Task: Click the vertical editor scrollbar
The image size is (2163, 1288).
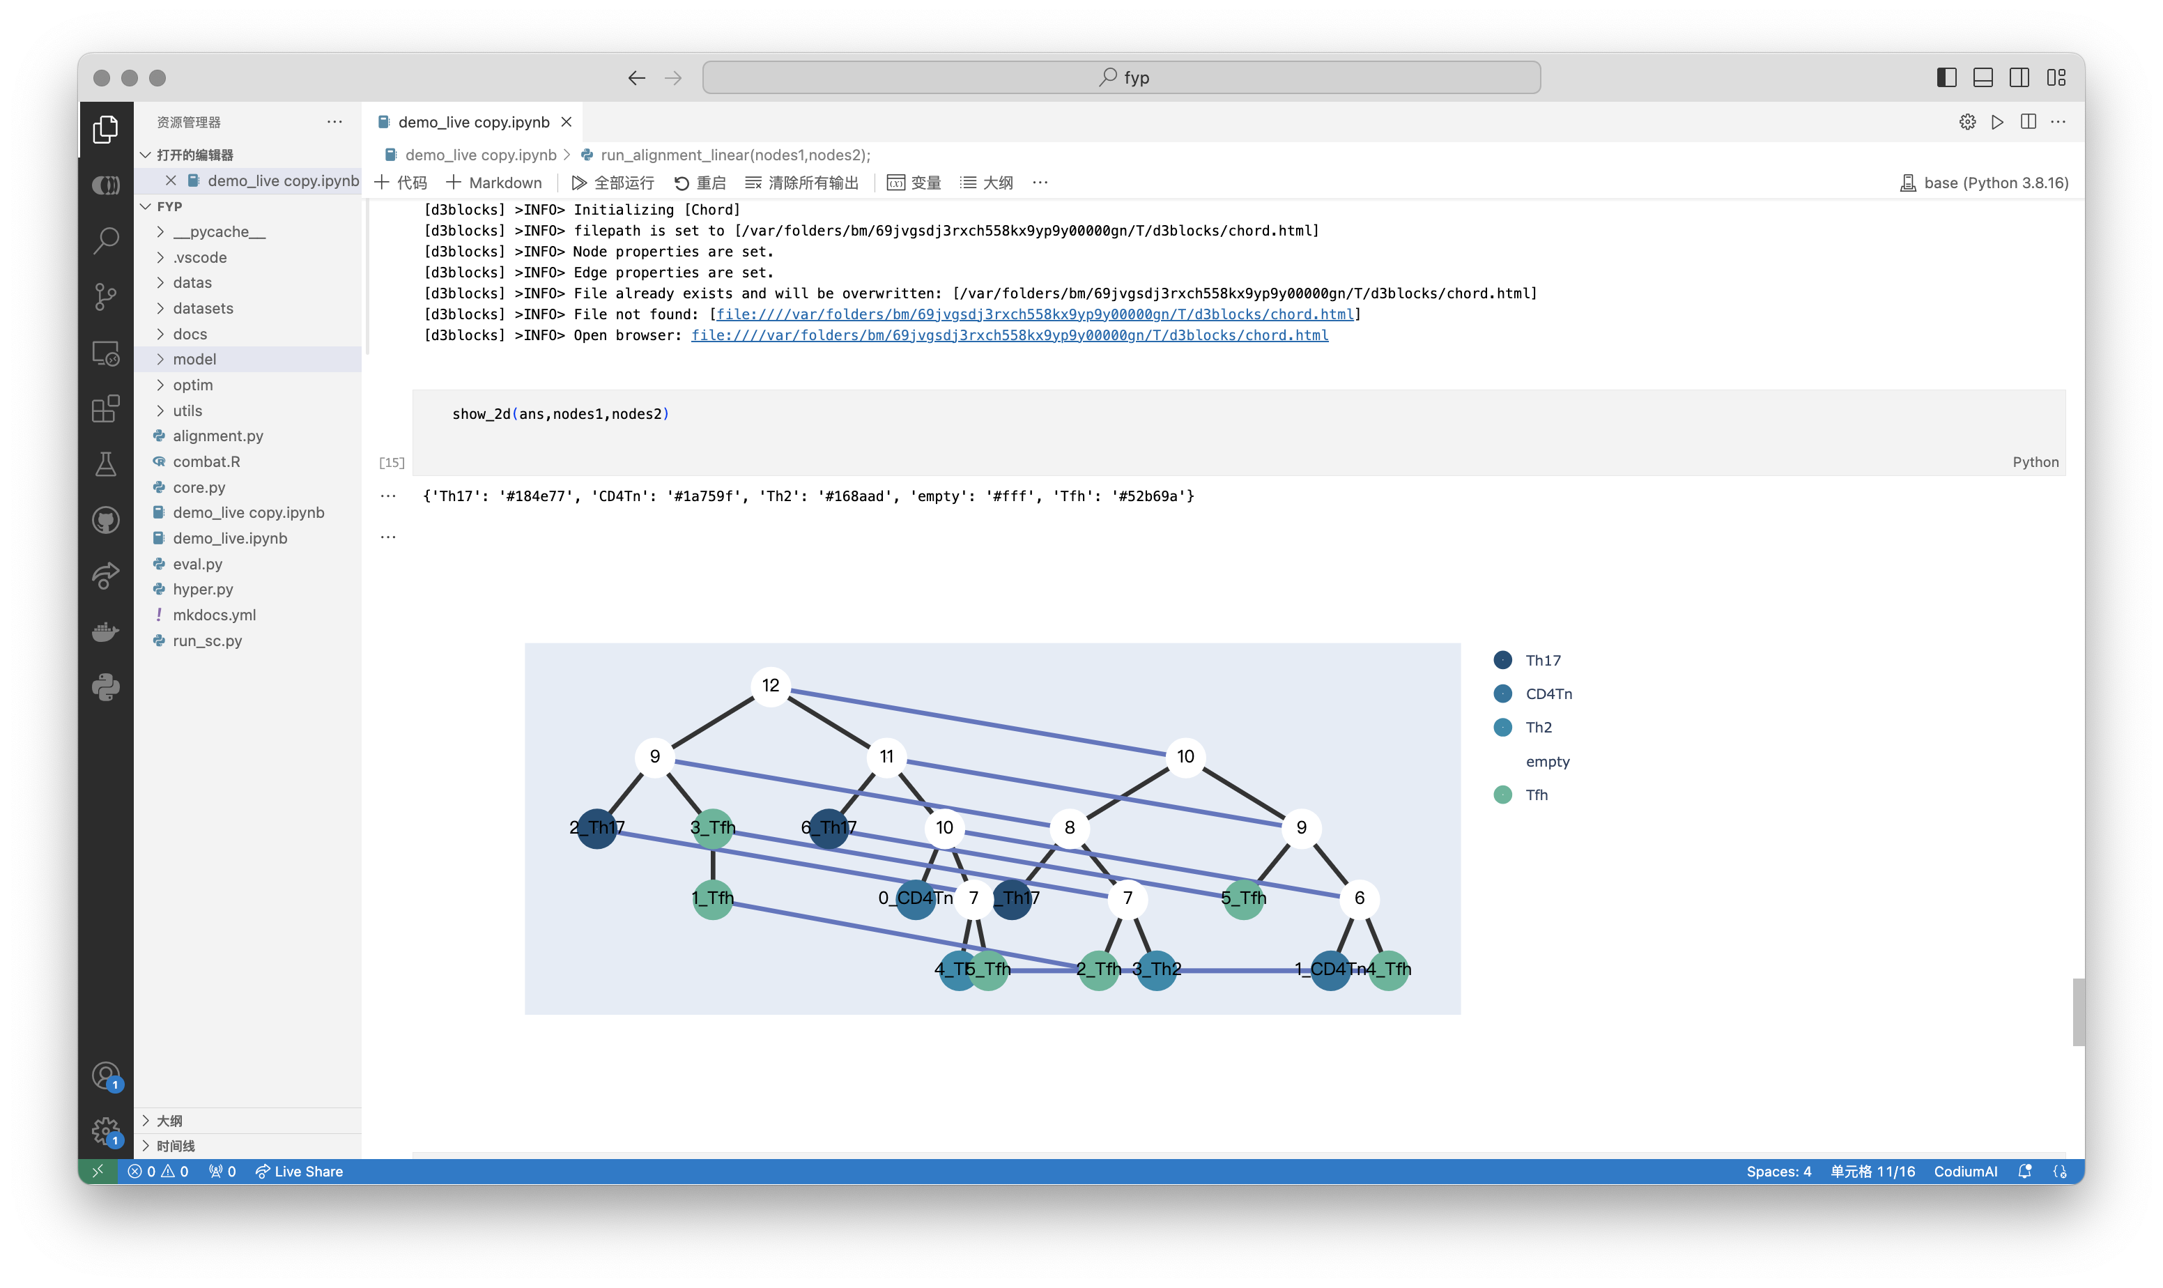Action: (x=2078, y=1012)
